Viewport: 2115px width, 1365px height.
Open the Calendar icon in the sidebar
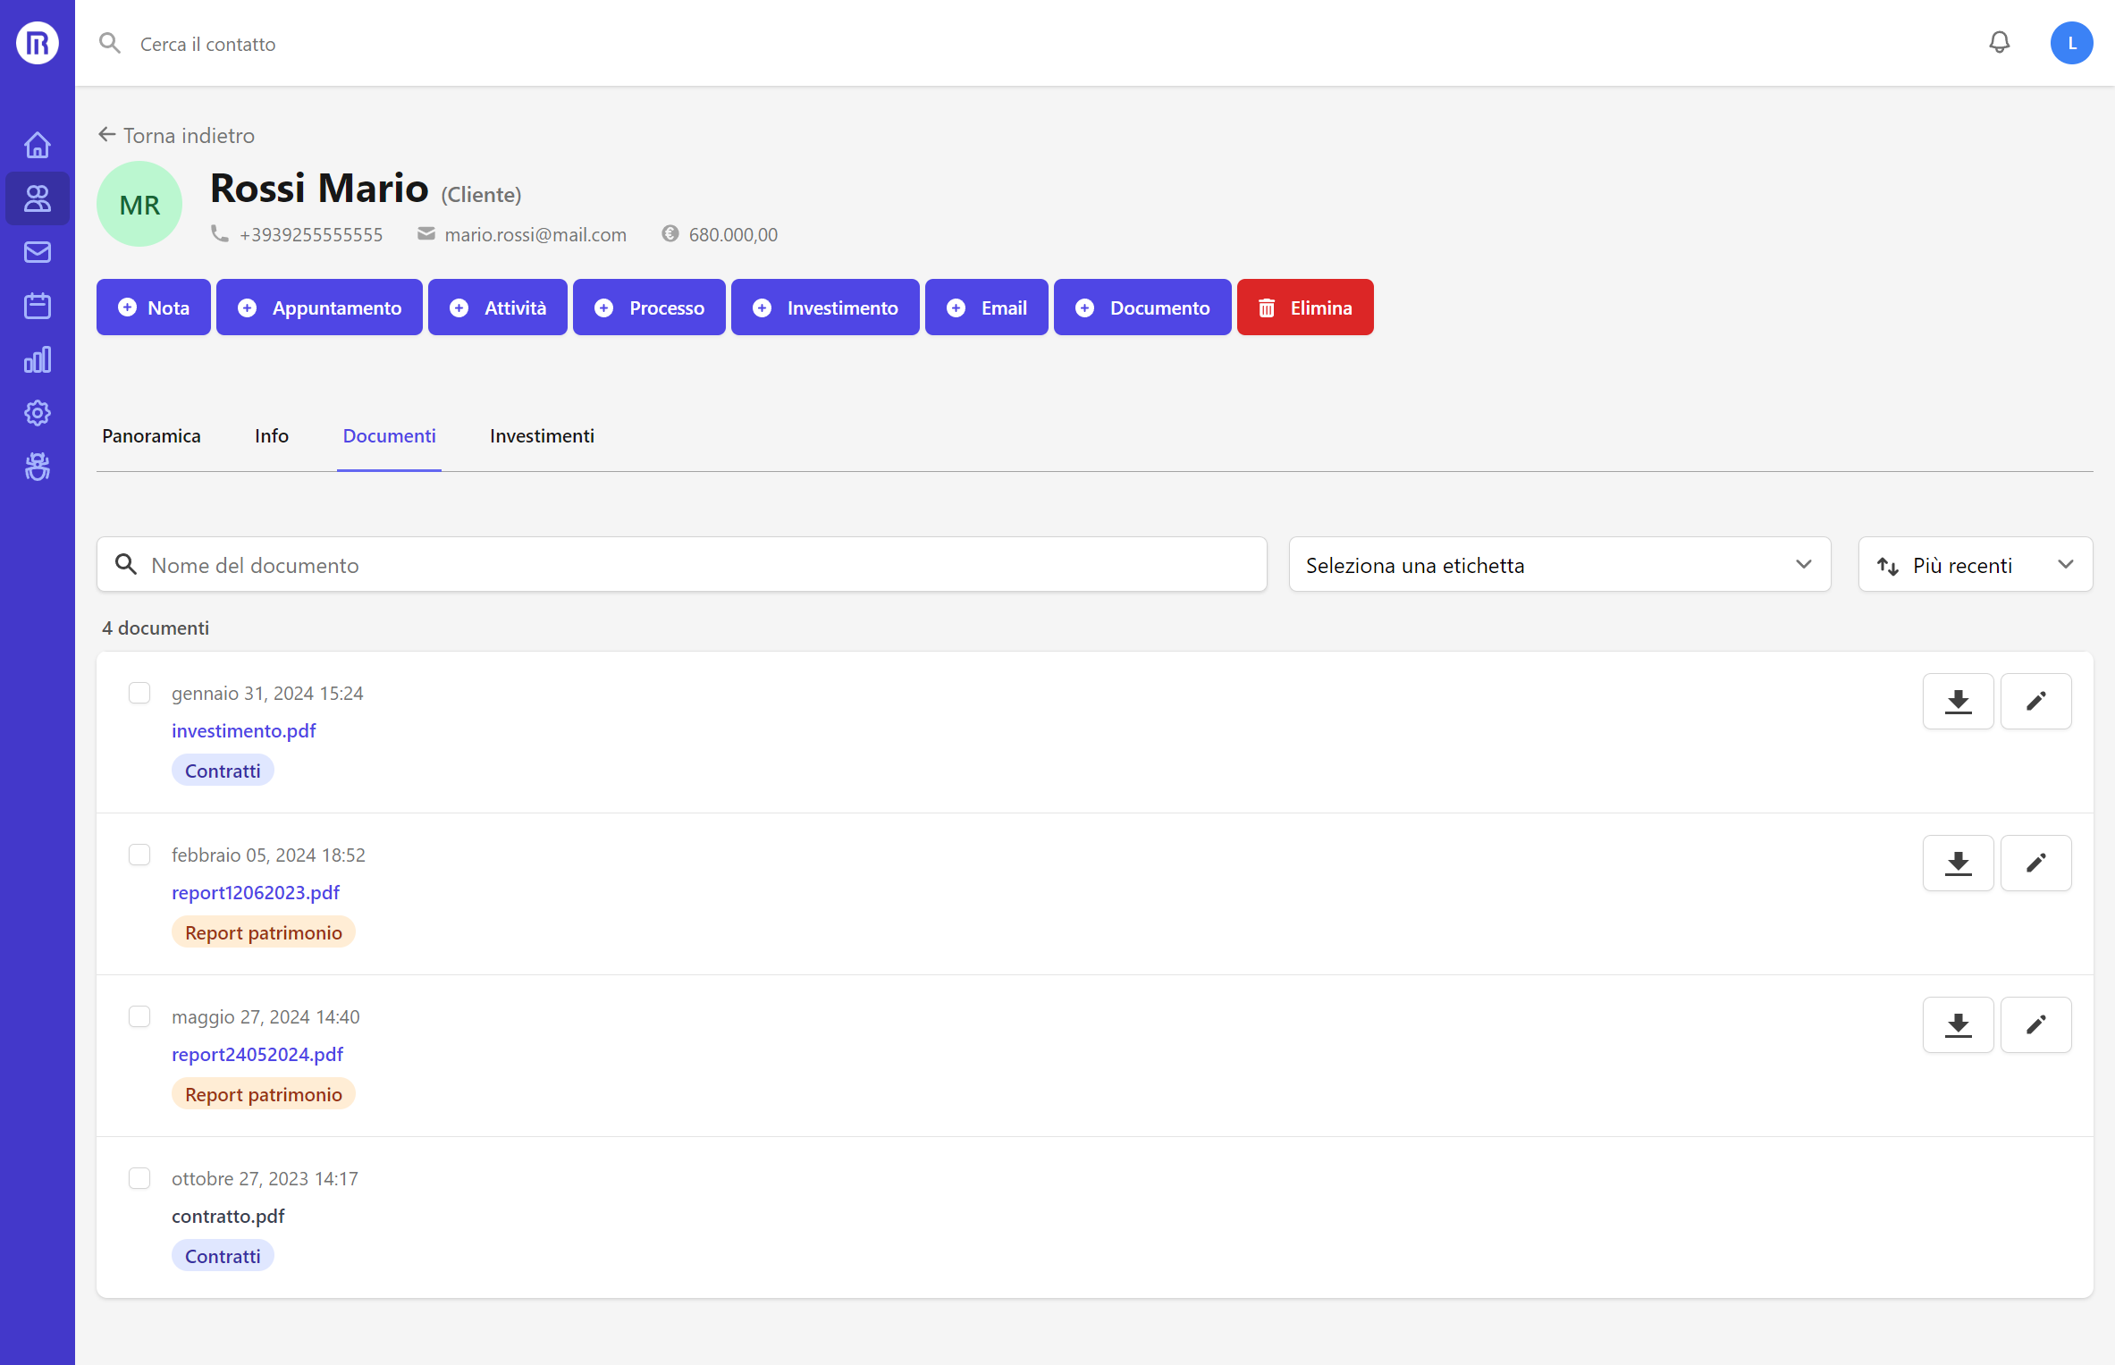click(x=37, y=305)
